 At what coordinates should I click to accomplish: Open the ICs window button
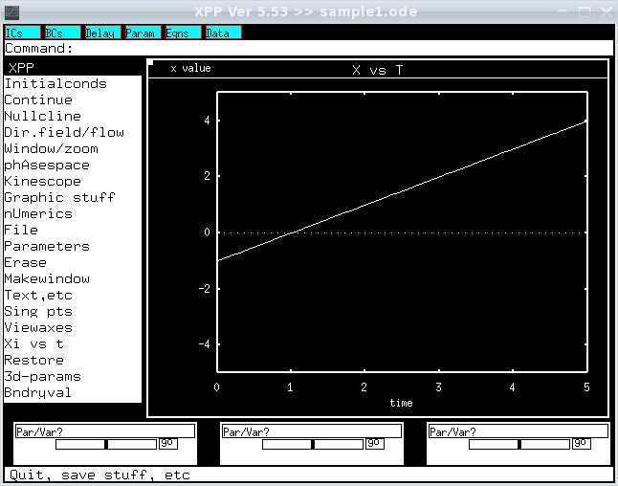point(23,33)
